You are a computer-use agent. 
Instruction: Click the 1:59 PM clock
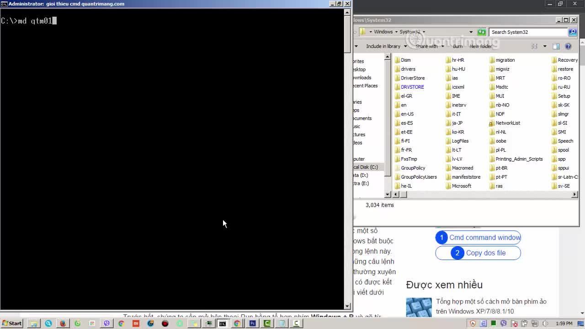tap(564, 324)
